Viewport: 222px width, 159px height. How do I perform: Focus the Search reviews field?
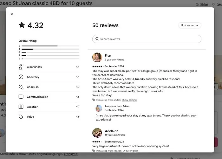tap(147, 39)
